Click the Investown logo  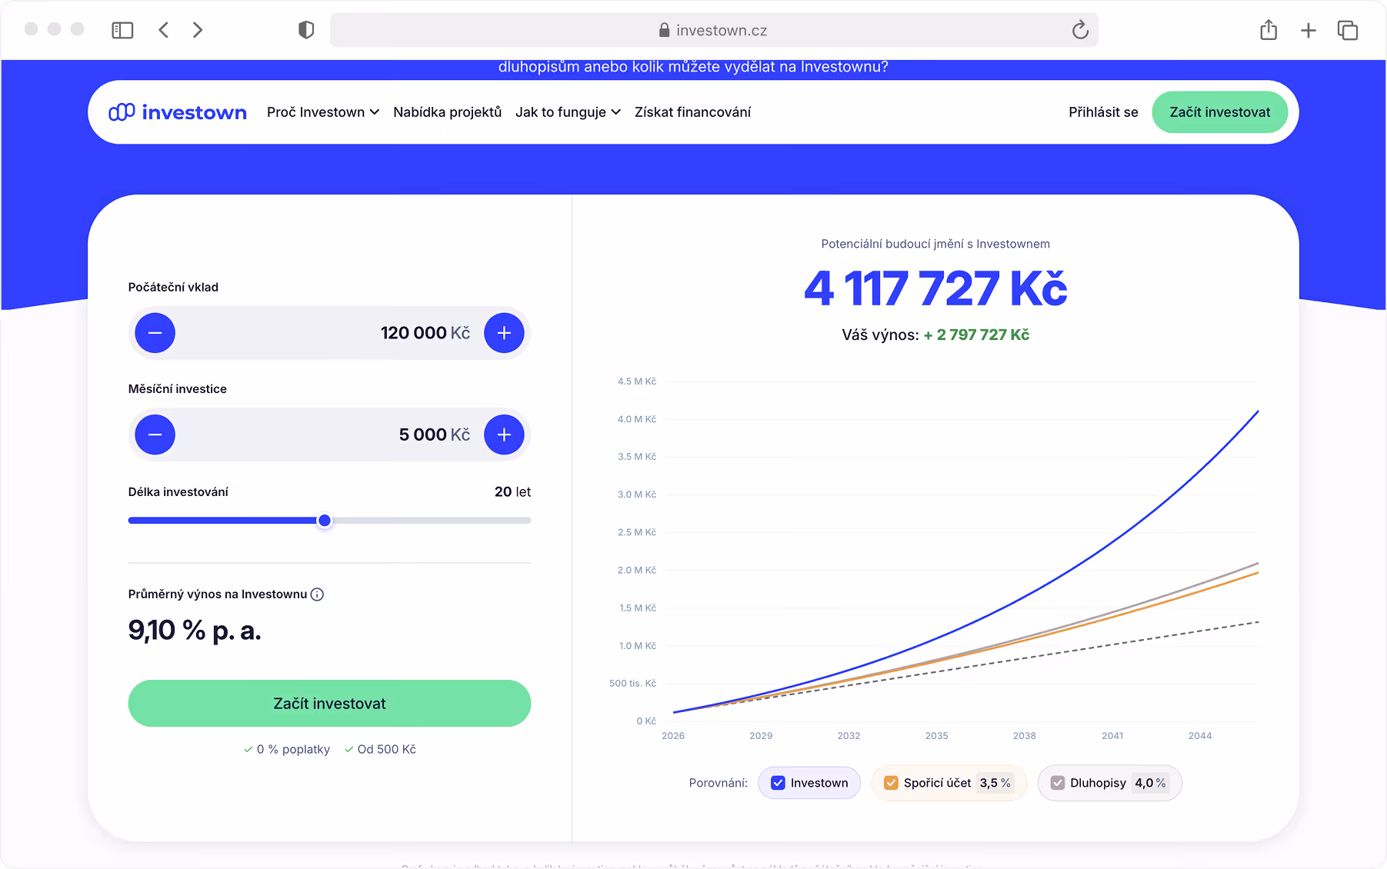(178, 112)
